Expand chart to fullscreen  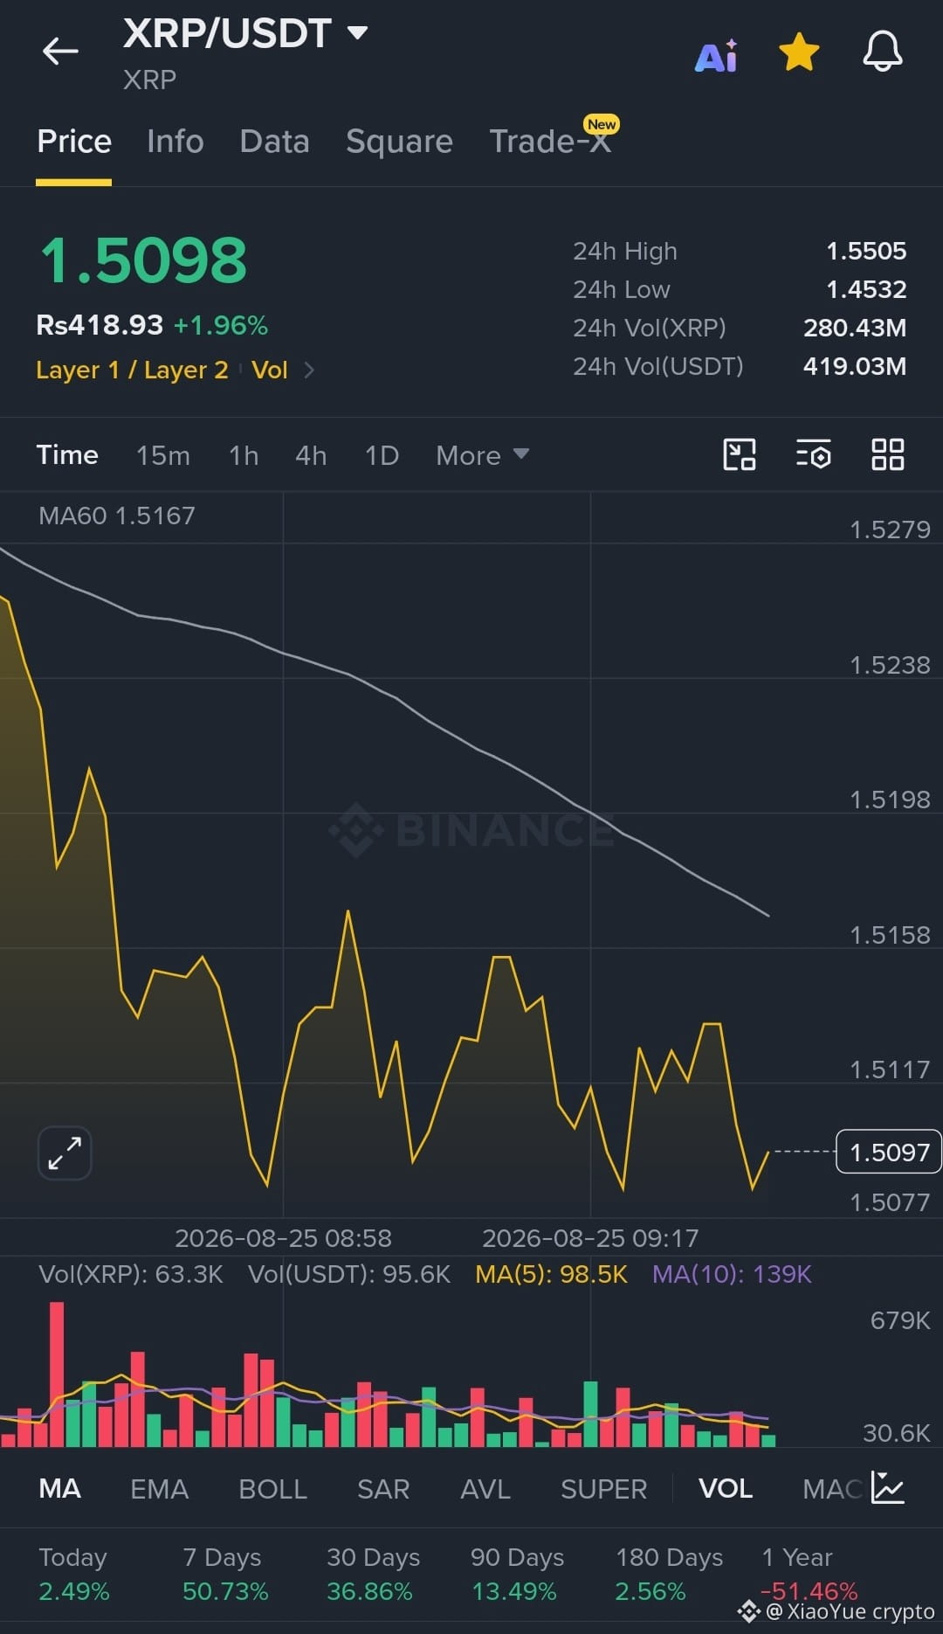coord(65,1153)
